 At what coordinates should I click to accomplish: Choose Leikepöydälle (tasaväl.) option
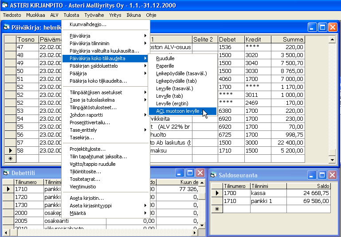(183, 73)
